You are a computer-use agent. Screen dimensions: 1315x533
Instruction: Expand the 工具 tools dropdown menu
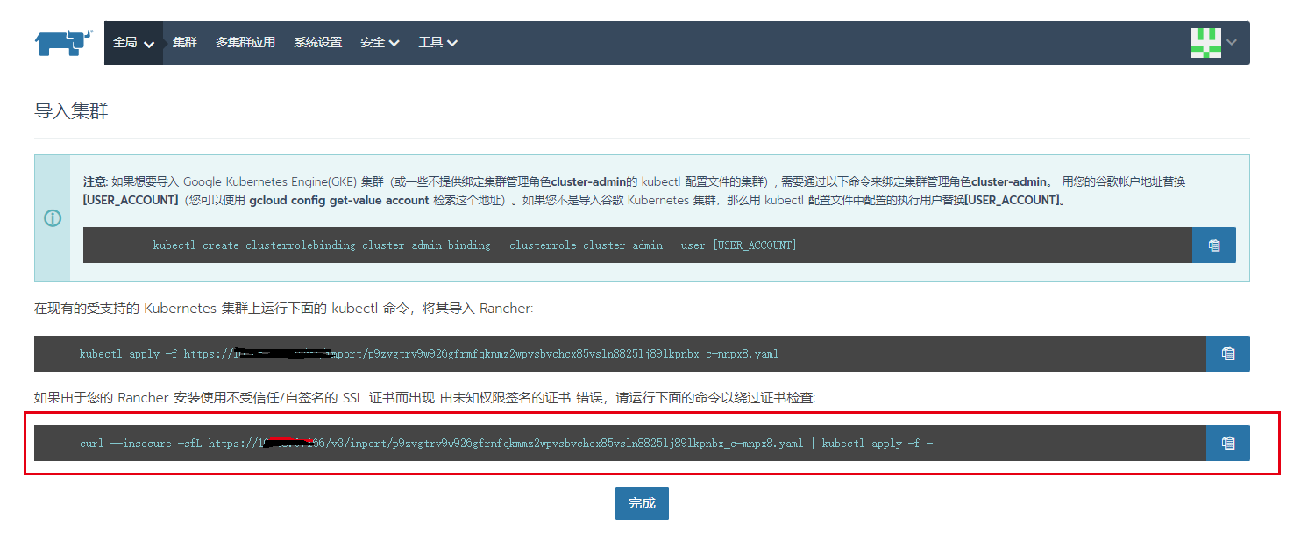437,42
